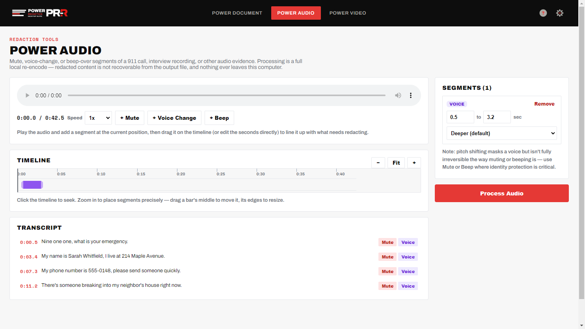Click transcript text about breaking into neighbor's house
585x329 pixels.
tap(112, 285)
